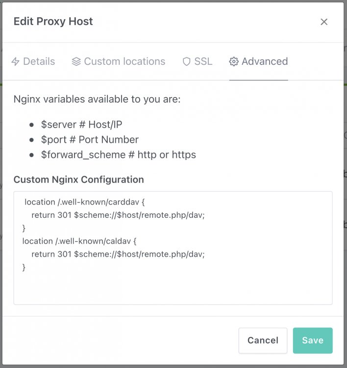Click the Custom Nginx Configuration label
347x368 pixels.
pyautogui.click(x=79, y=180)
